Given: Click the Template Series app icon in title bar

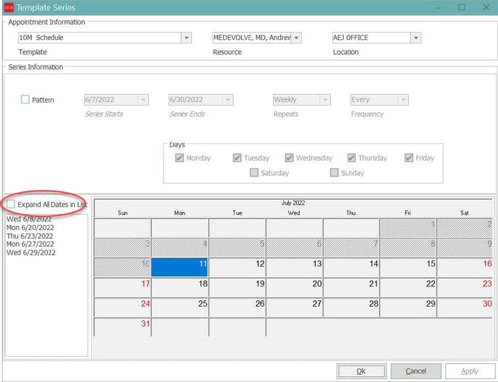Looking at the screenshot, I should pyautogui.click(x=9, y=7).
